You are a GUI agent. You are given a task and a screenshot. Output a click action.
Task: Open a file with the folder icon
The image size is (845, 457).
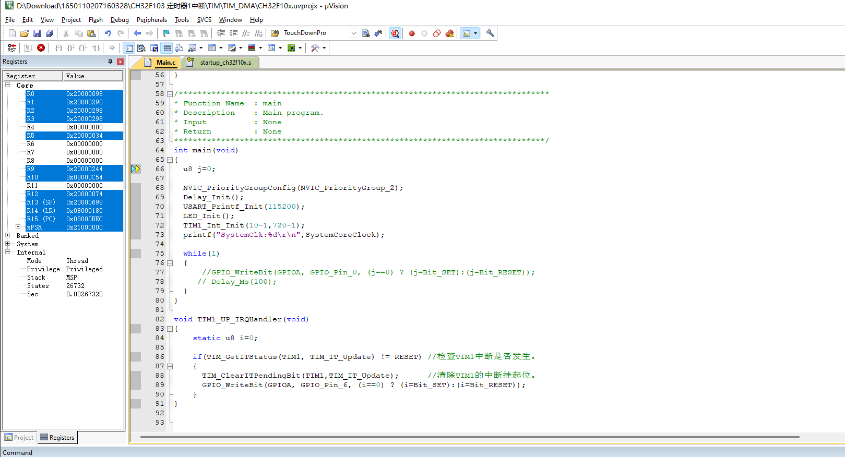25,33
